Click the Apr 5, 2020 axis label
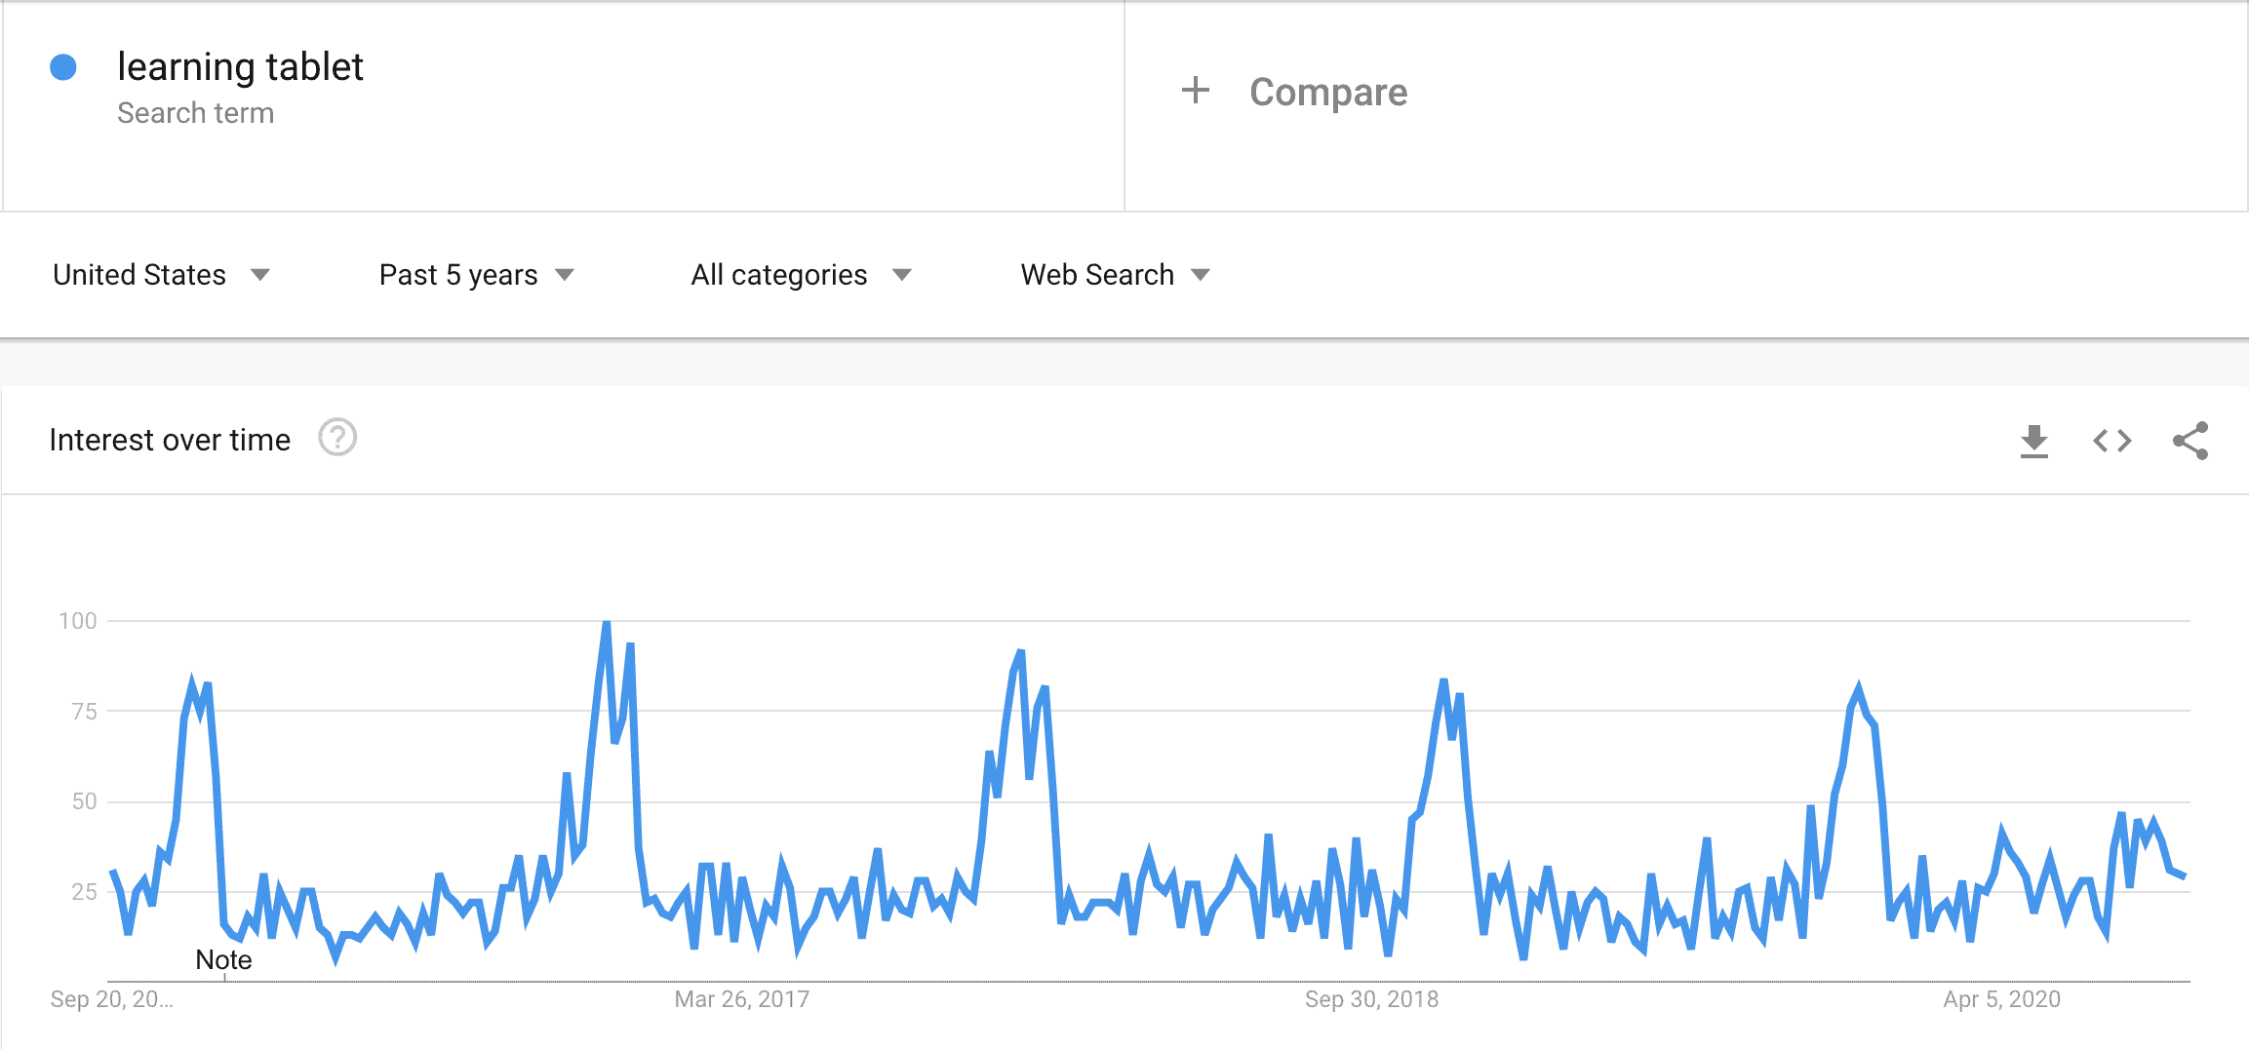The height and width of the screenshot is (1049, 2249). tap(2001, 999)
